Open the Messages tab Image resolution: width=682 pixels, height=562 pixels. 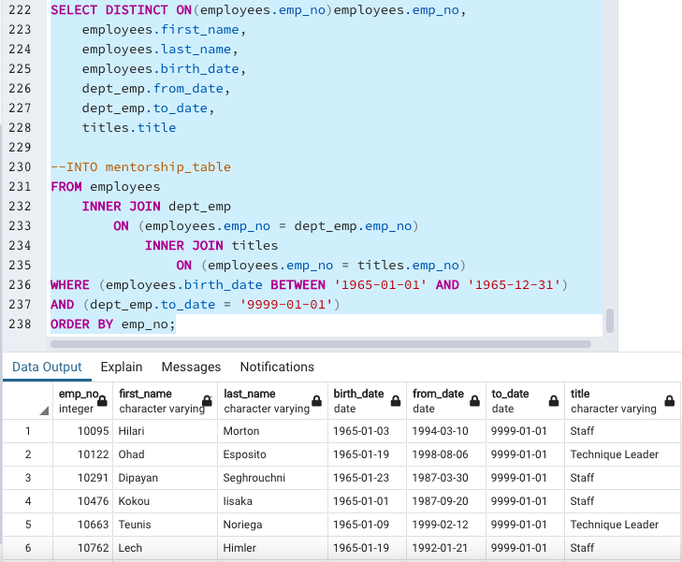coord(191,367)
